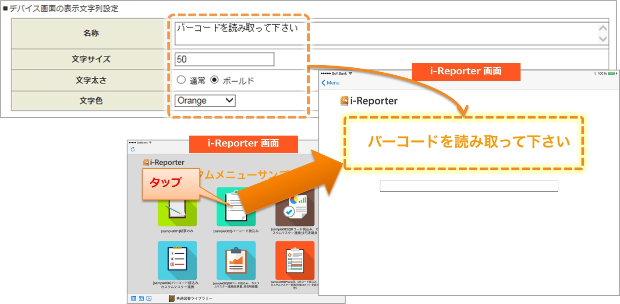Click the [sample001]起票のみ label
This screenshot has height=304, width=620.
pyautogui.click(x=177, y=231)
